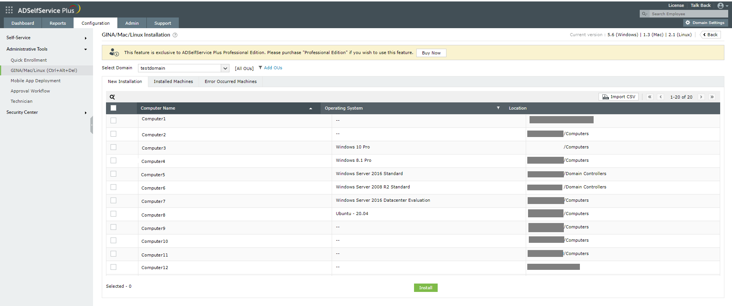Check the box for Computer4
This screenshot has height=306, width=732.
pos(113,160)
